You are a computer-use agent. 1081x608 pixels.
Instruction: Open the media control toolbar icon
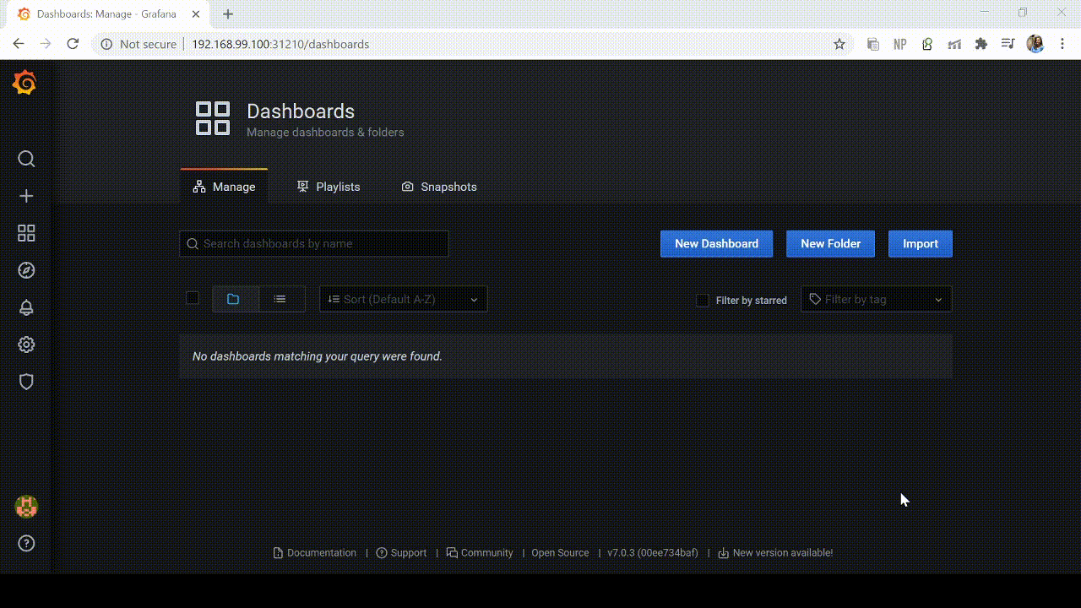point(1008,44)
